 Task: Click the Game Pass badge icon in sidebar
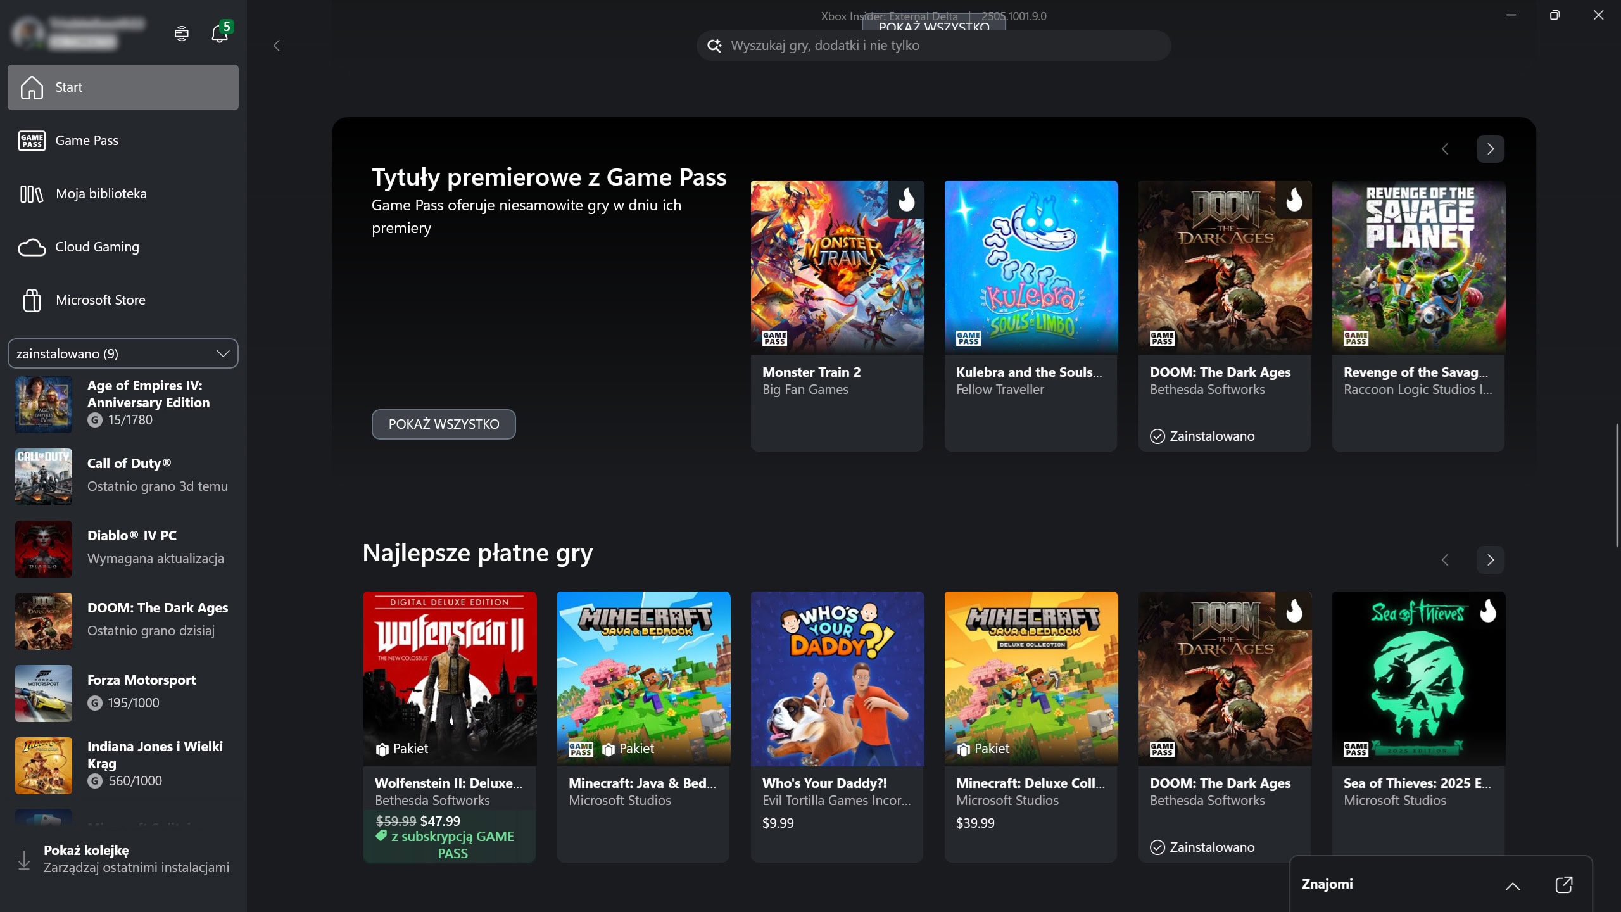(x=32, y=141)
